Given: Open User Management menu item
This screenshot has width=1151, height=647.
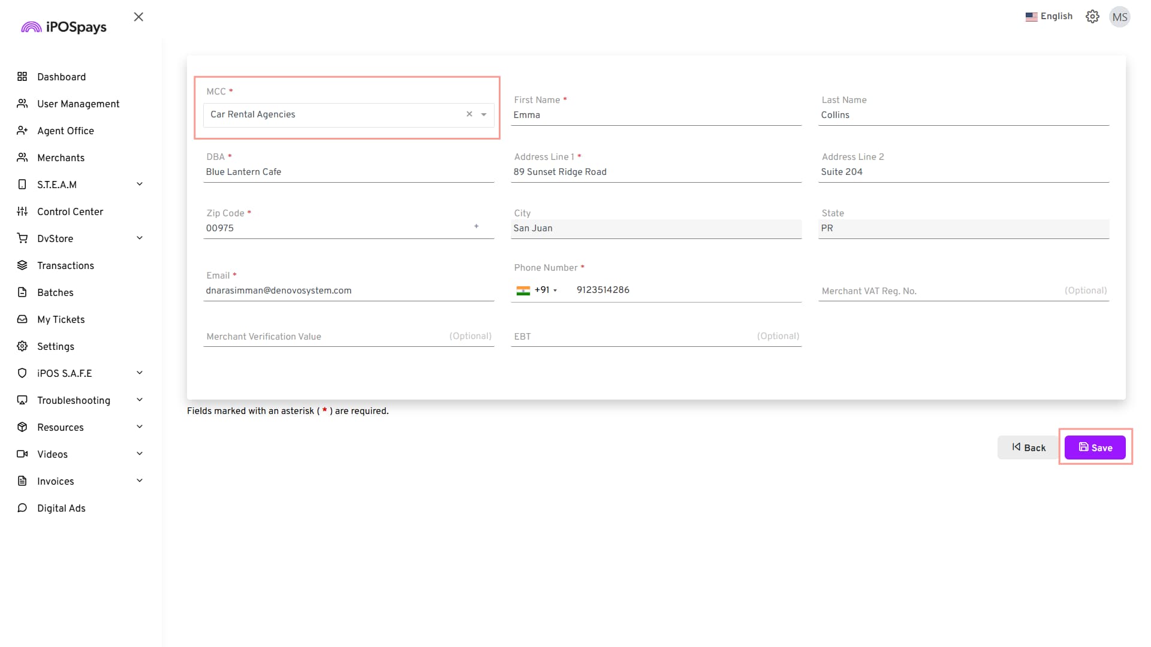Looking at the screenshot, I should click(78, 104).
